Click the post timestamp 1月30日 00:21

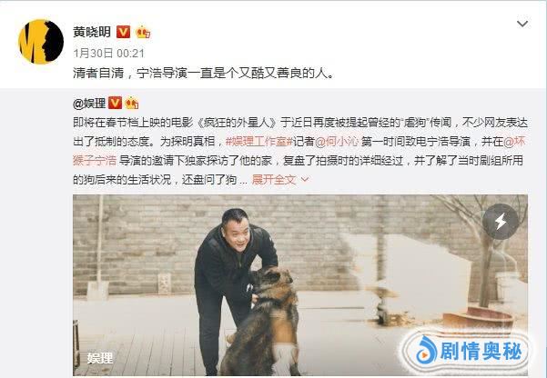click(x=108, y=53)
